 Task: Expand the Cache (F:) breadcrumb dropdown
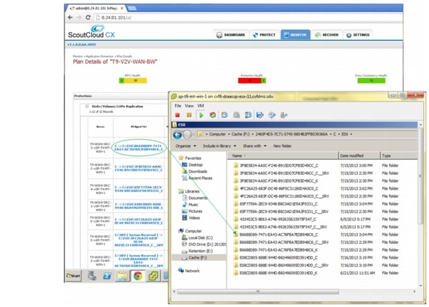pos(252,134)
